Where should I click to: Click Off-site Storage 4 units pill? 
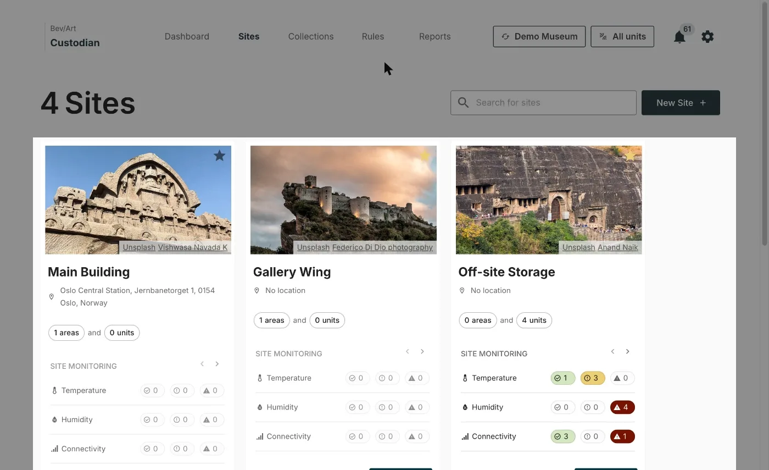pos(534,320)
